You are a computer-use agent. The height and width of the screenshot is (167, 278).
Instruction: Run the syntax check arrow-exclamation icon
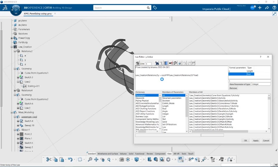(171, 63)
